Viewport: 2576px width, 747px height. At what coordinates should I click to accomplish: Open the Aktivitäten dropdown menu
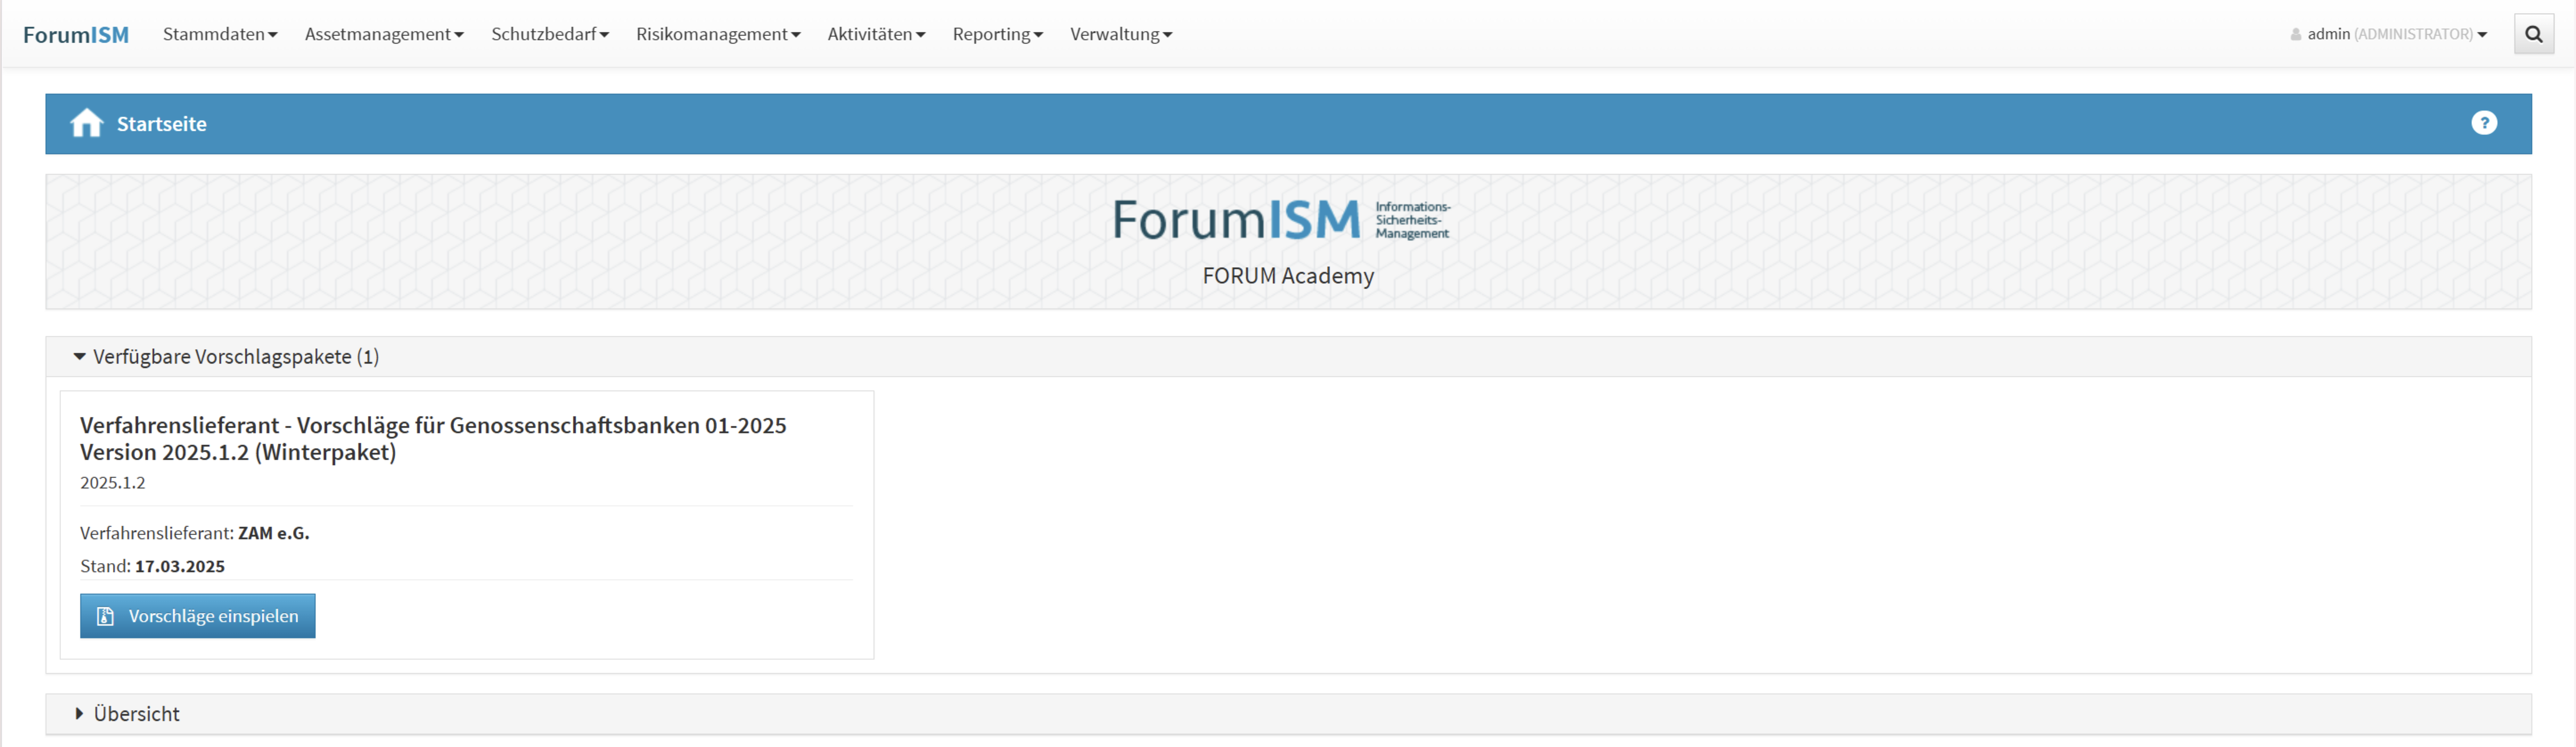[x=876, y=34]
